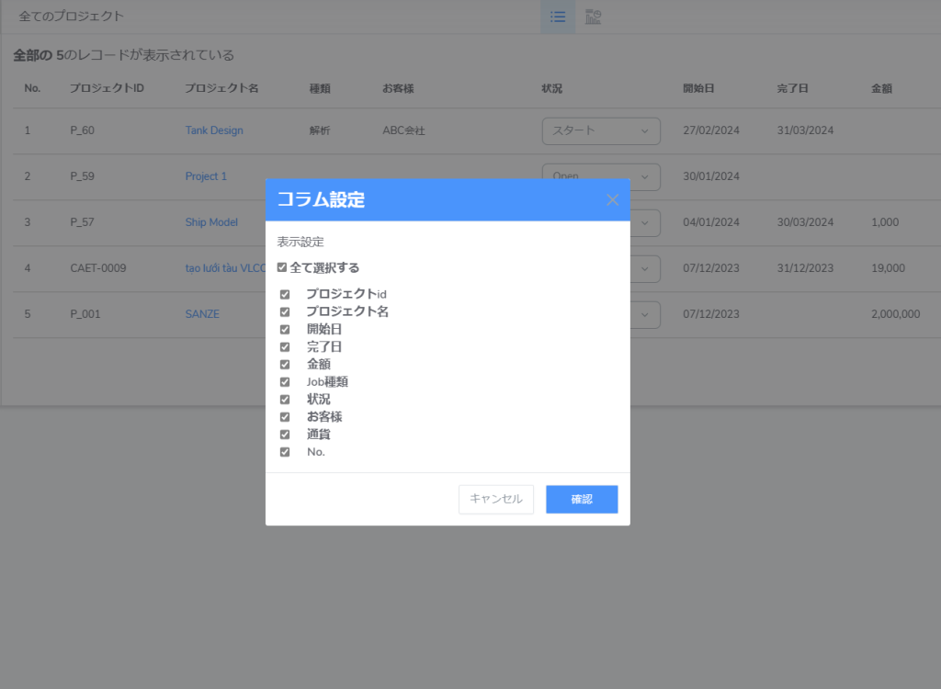This screenshot has width=941, height=689.
Task: Expand status dropdown in CAET-0009 row
Action: pos(645,268)
